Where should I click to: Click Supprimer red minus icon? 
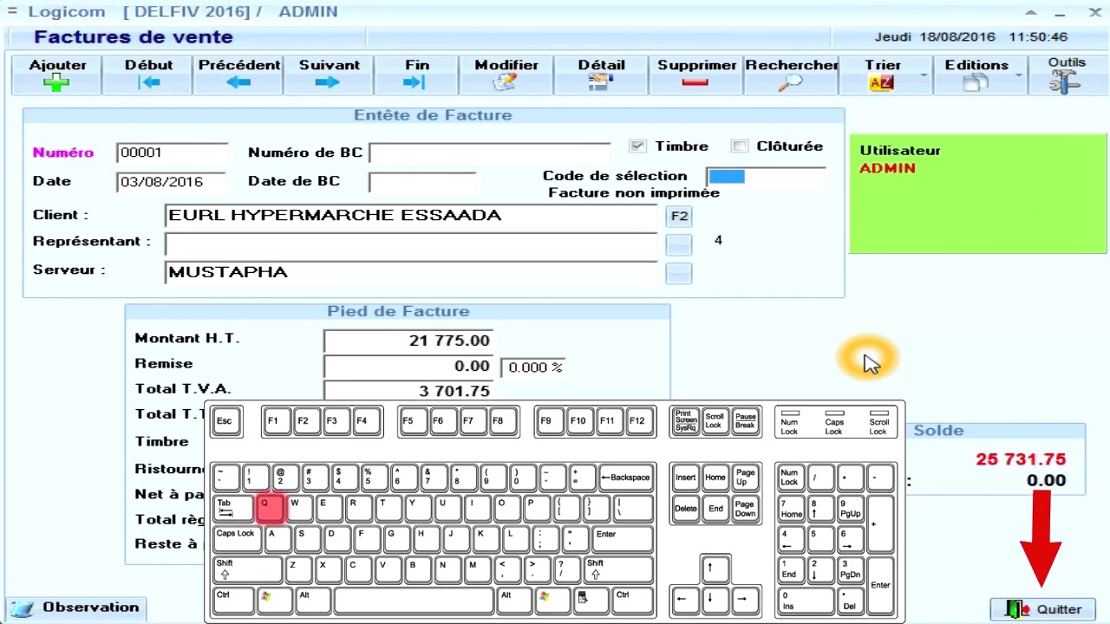tap(695, 82)
